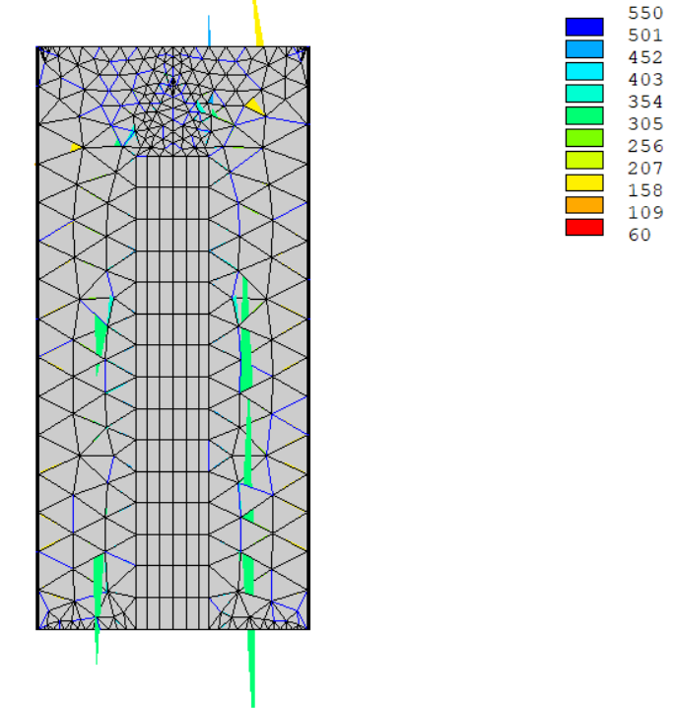Image resolution: width=675 pixels, height=709 pixels.
Task: Click the legend maximum value 550
Action: [x=645, y=13]
